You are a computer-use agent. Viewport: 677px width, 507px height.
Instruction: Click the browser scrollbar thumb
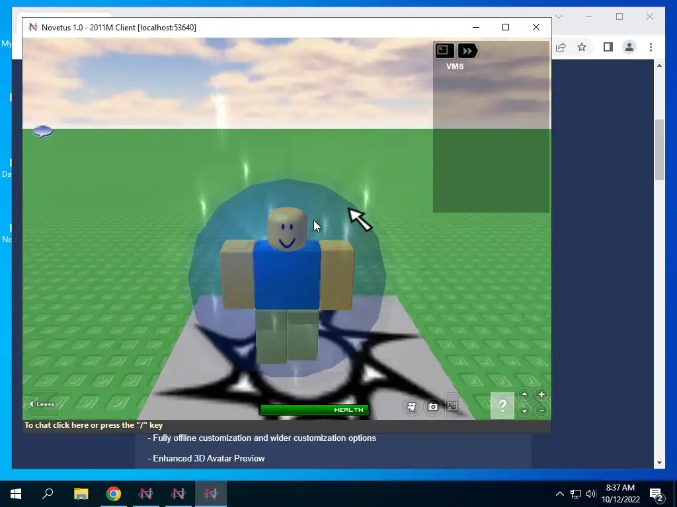[659, 150]
